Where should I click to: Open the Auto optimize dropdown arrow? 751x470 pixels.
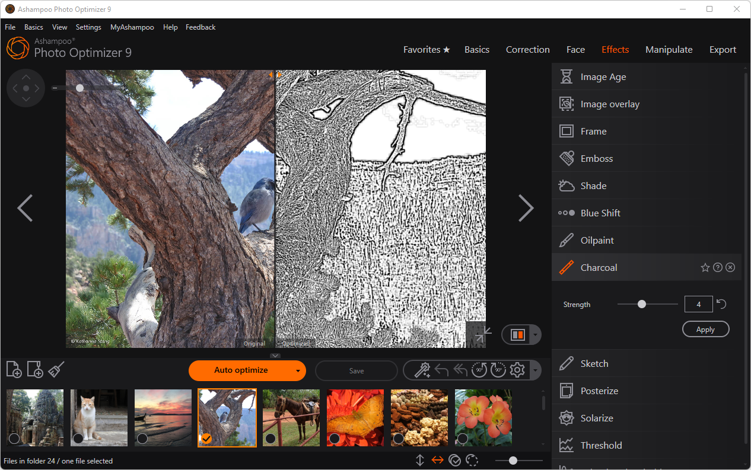298,370
